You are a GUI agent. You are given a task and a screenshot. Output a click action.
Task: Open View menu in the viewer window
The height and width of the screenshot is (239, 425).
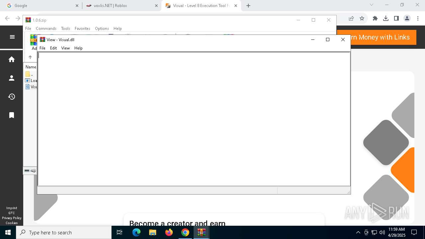click(65, 48)
